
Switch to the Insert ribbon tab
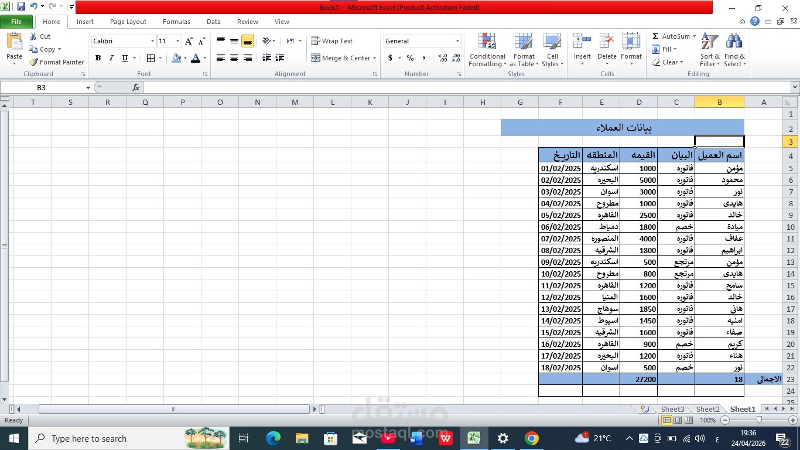pos(85,22)
